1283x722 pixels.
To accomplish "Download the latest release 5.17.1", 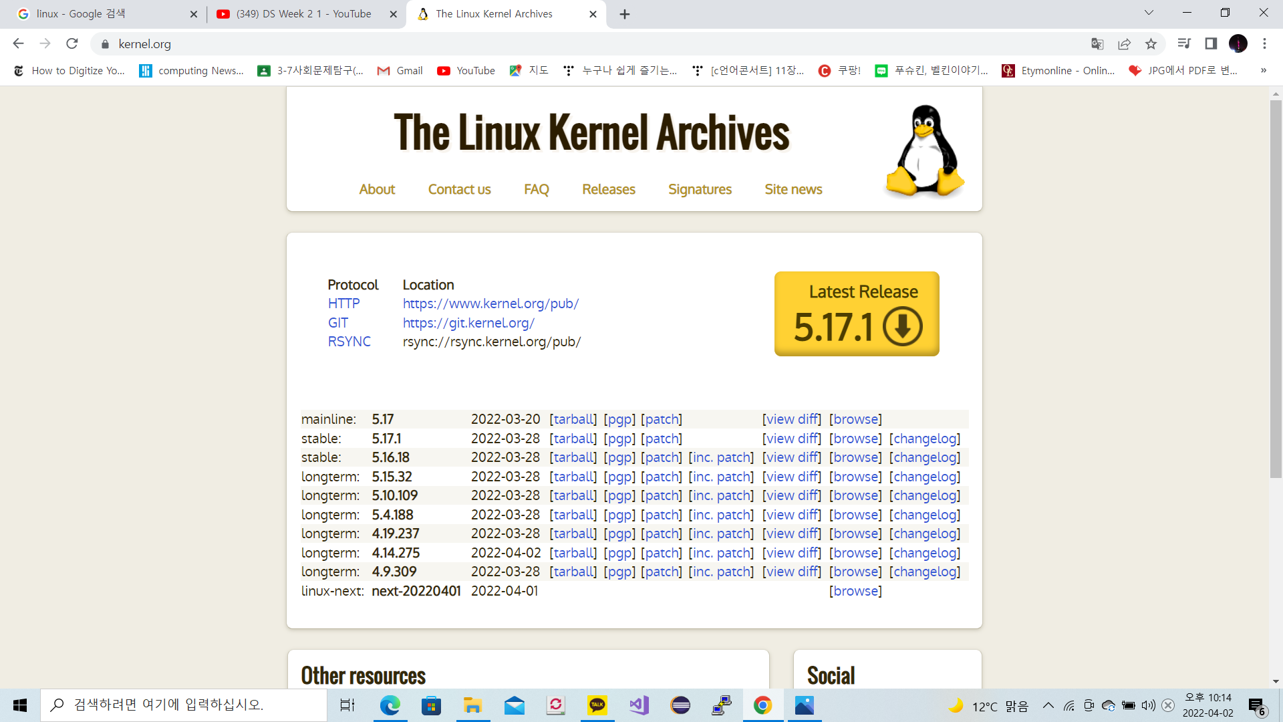I will (857, 314).
